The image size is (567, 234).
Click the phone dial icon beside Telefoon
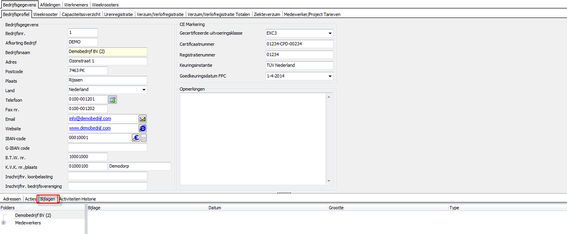pos(113,100)
